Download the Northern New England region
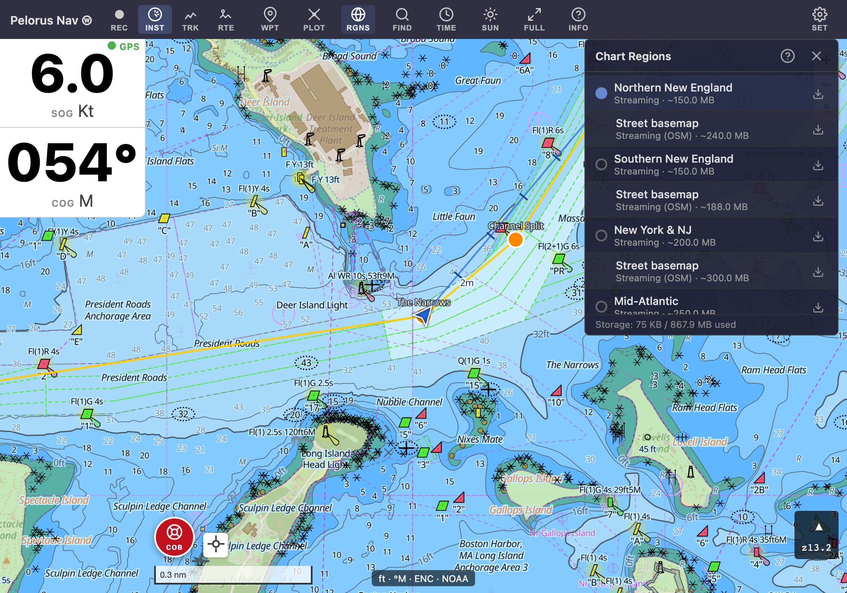 (818, 94)
